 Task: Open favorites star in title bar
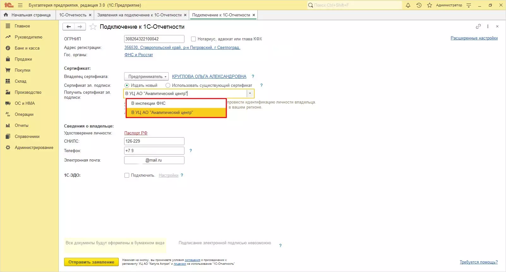430,5
